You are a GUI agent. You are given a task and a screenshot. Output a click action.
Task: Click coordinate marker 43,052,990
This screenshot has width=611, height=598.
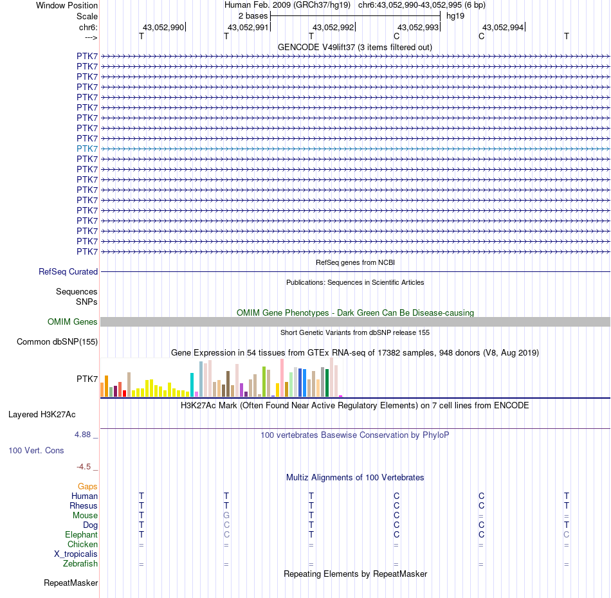[x=163, y=27]
